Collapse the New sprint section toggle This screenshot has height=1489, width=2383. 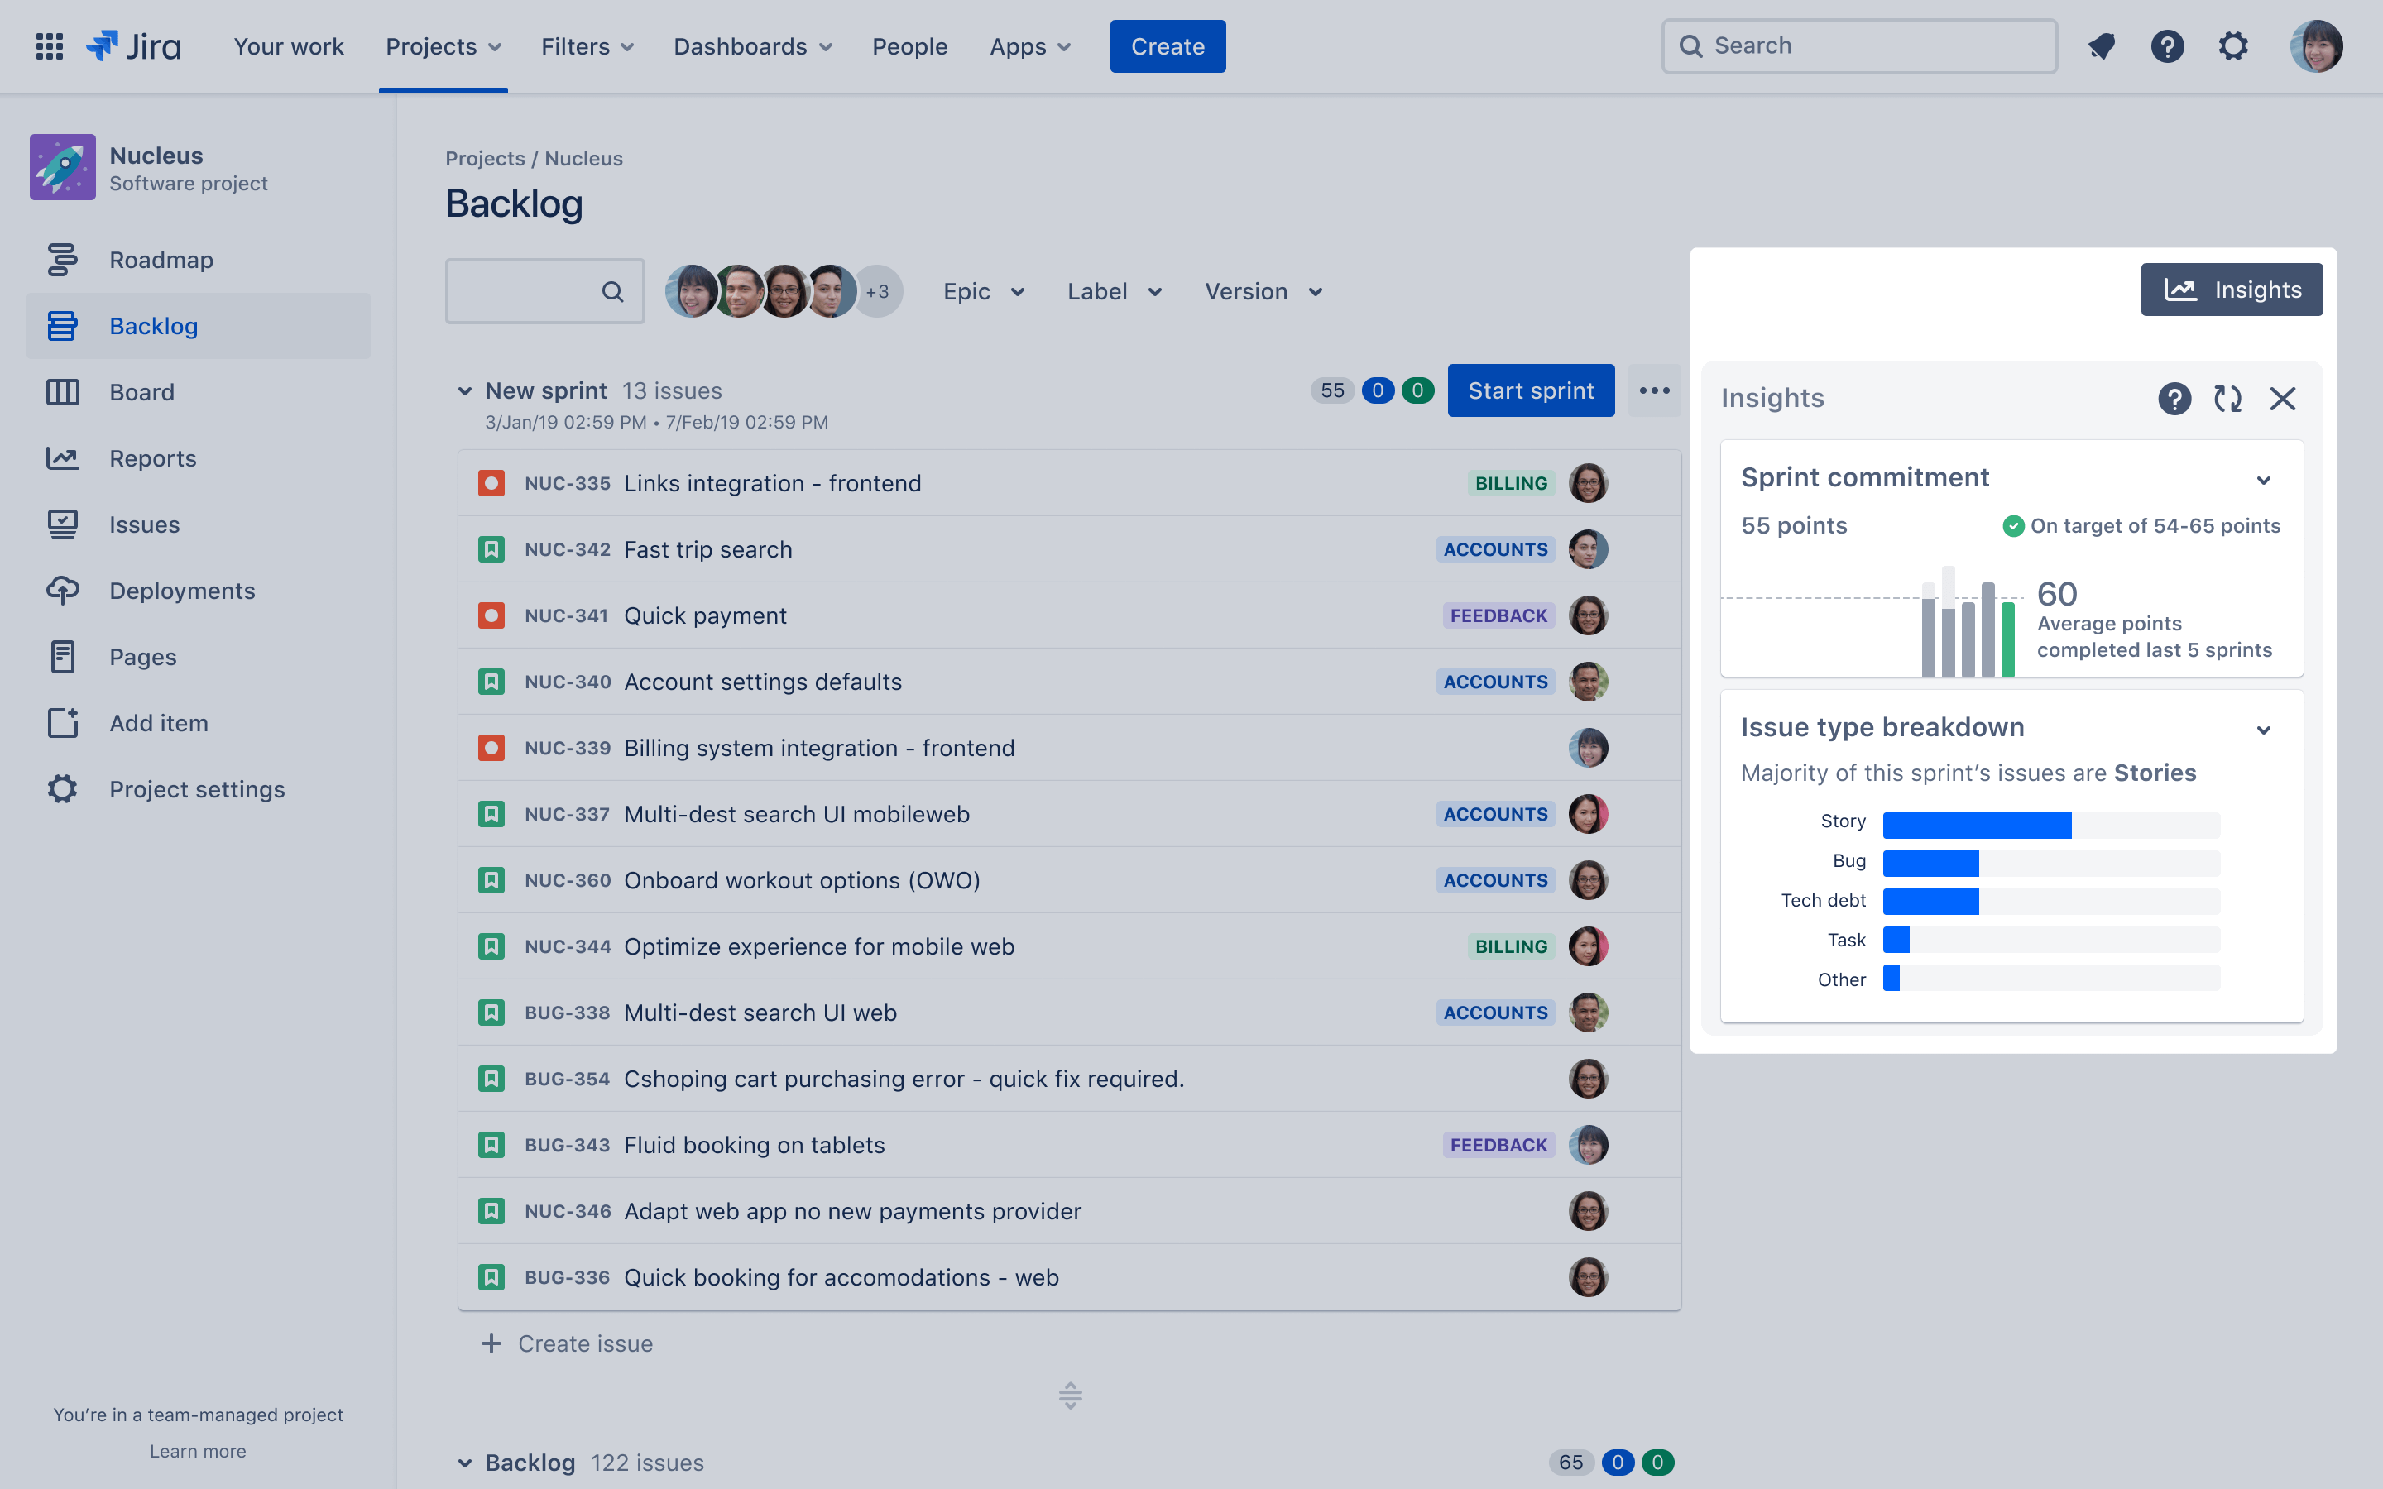coord(465,390)
